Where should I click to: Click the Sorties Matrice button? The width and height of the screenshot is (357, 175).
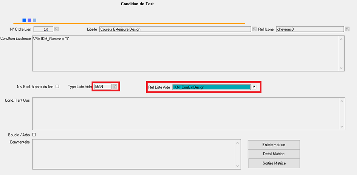(x=274, y=163)
